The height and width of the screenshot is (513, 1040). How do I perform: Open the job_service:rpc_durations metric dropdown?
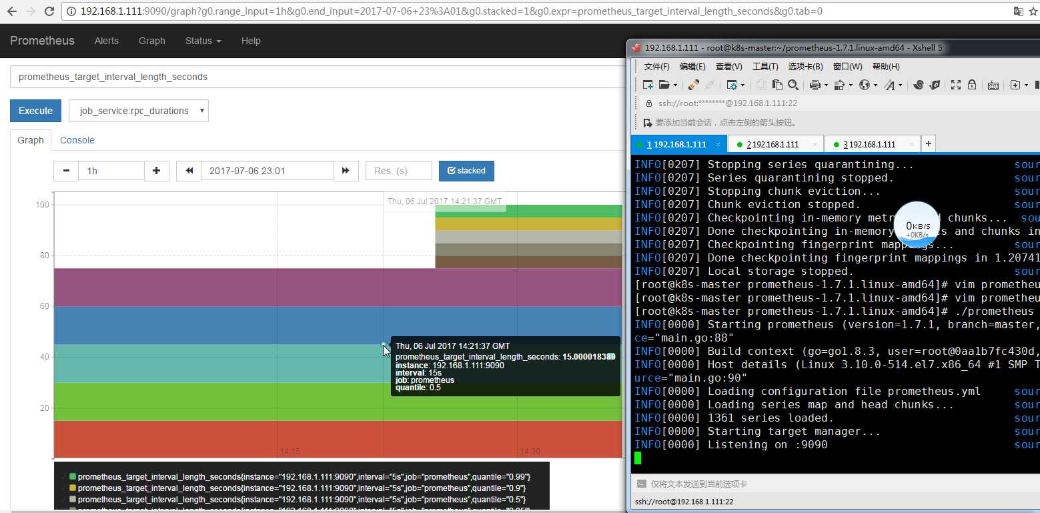(x=139, y=111)
